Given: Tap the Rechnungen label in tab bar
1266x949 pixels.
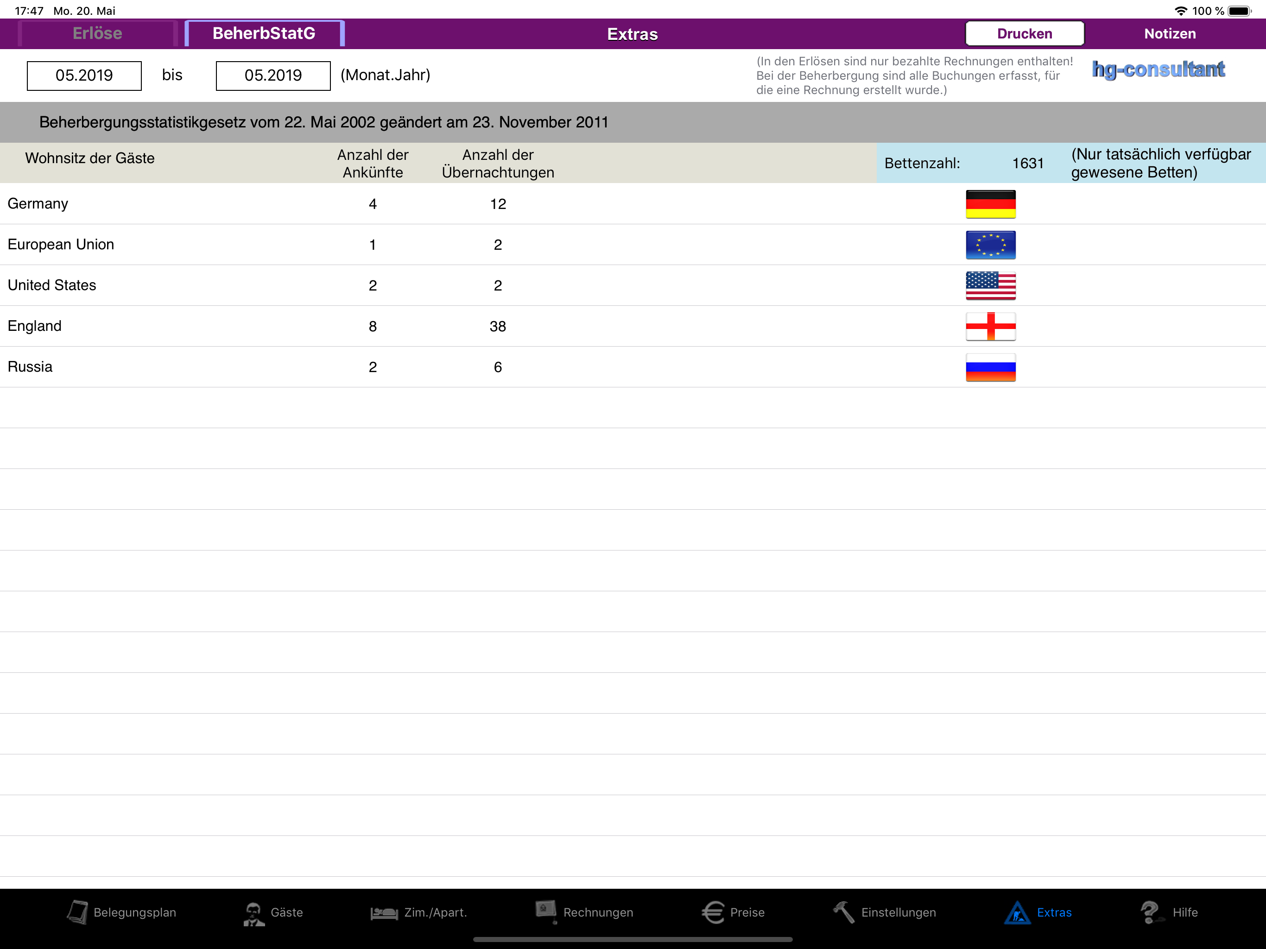Looking at the screenshot, I should tap(598, 912).
